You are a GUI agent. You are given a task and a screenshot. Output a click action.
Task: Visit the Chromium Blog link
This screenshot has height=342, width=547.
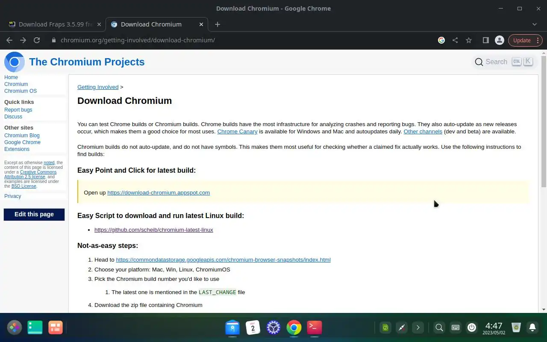pos(22,136)
